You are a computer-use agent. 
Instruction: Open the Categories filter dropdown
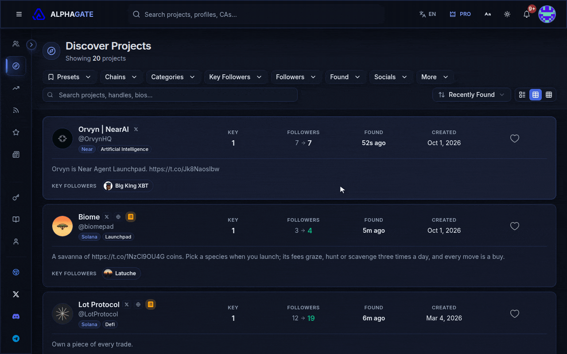[x=173, y=77]
